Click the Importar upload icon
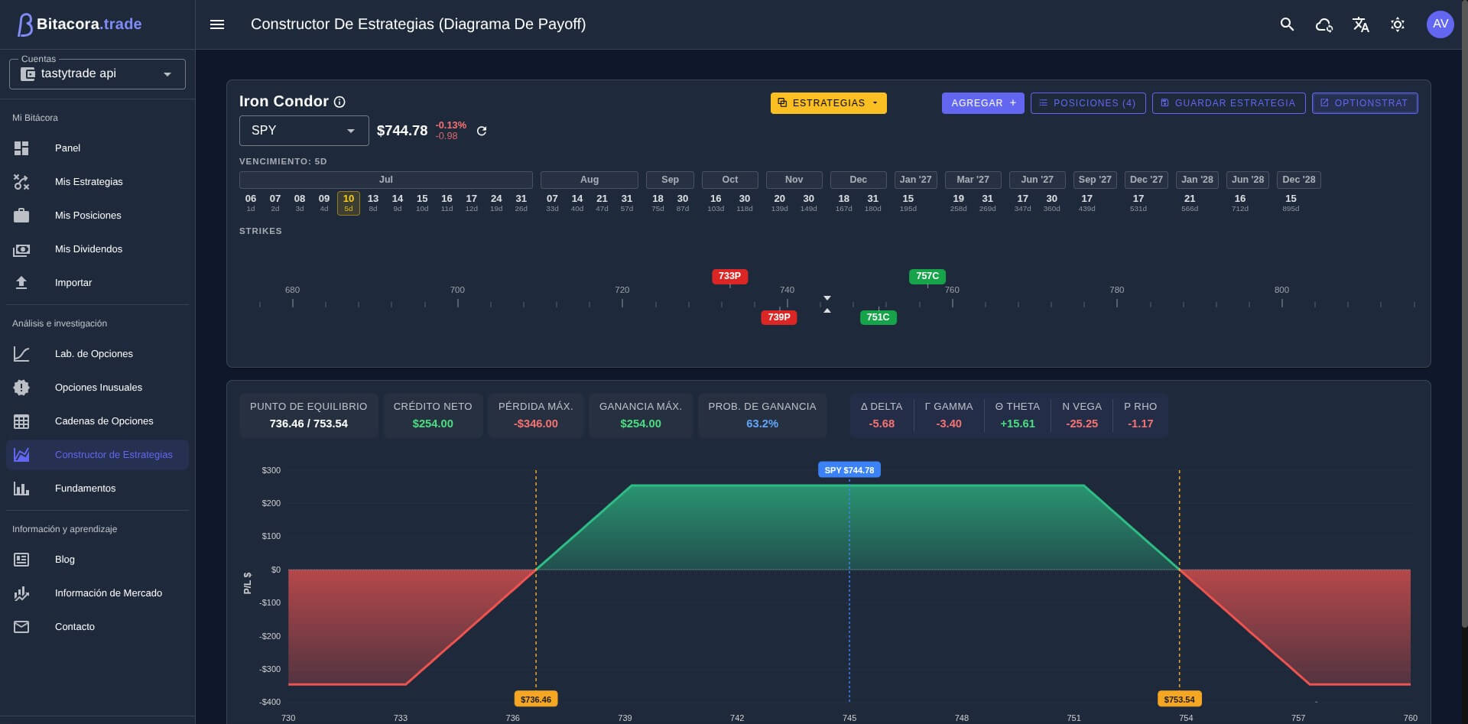The image size is (1468, 724). [21, 283]
